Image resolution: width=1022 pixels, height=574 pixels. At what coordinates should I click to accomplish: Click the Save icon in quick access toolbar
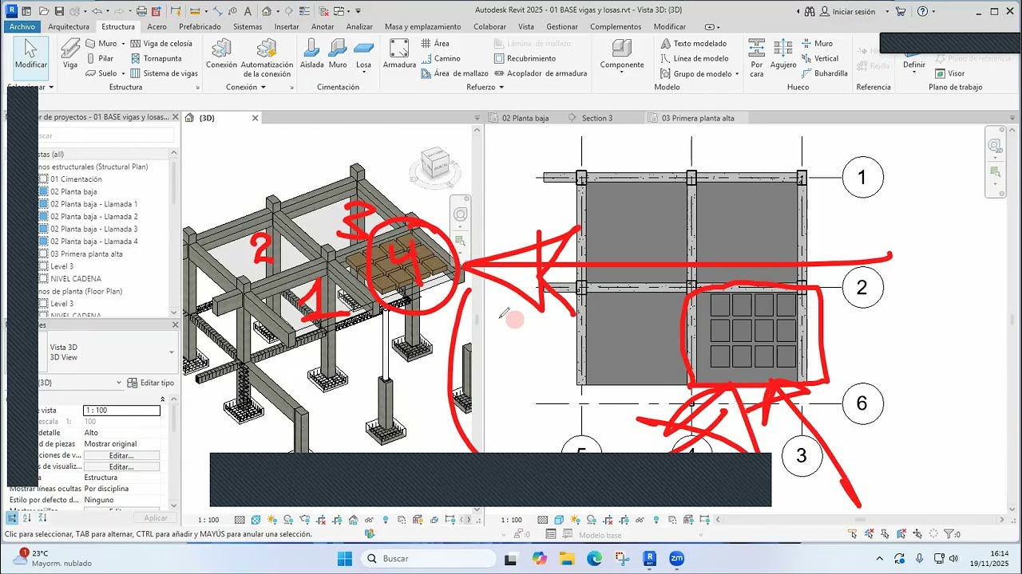[59, 11]
